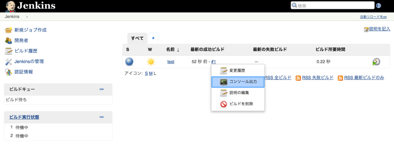394x168 pixels.
Task: Click 説明を記入 link
Action: coord(380,29)
